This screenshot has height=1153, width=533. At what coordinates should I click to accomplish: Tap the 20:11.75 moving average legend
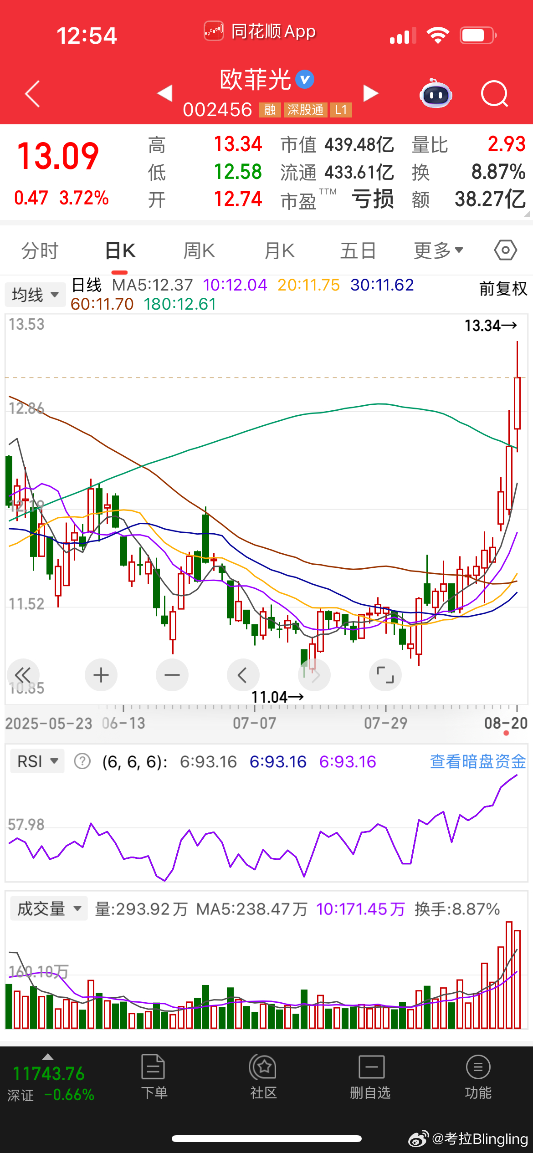coord(308,285)
